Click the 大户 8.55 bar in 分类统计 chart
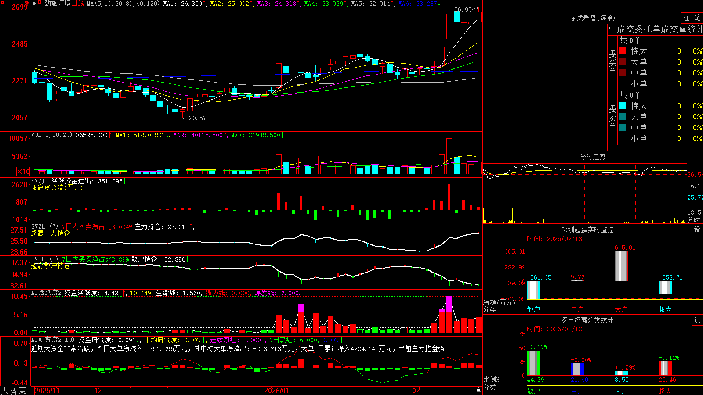 (x=621, y=373)
